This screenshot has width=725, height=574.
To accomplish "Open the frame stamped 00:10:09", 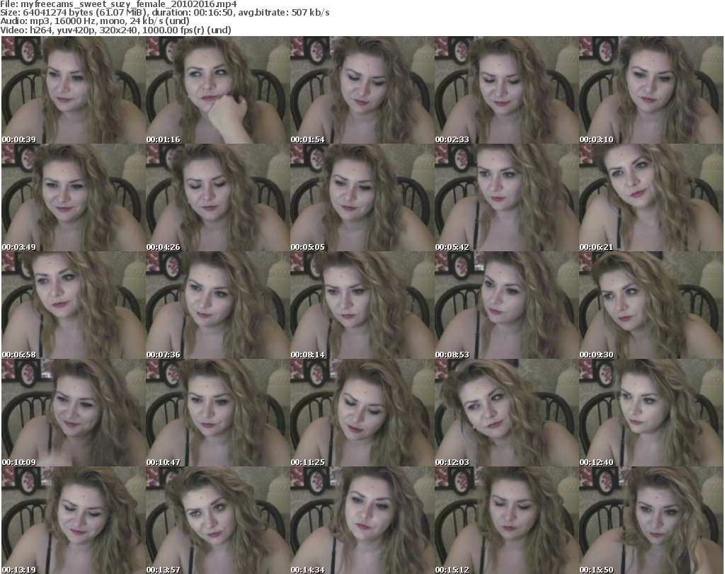I will (74, 413).
